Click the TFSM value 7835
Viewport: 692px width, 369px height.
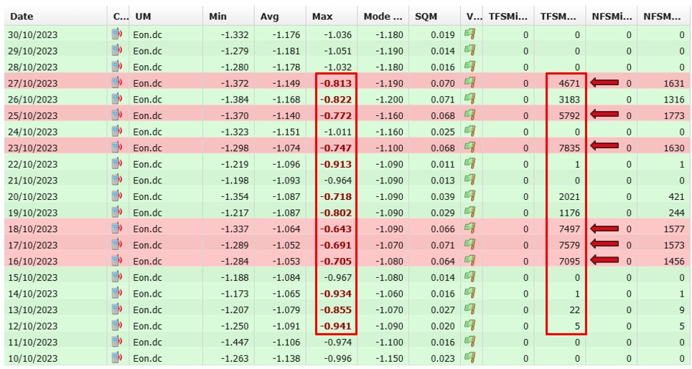(x=567, y=148)
